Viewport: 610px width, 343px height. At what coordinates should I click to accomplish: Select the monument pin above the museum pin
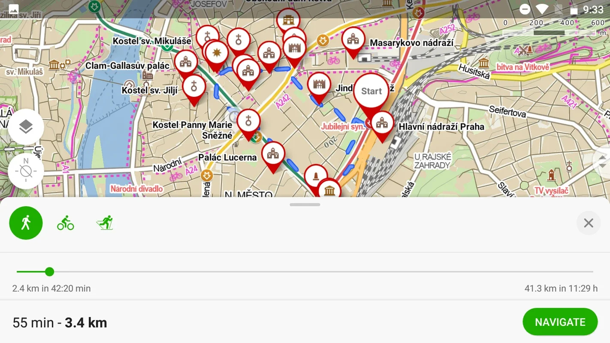click(x=316, y=176)
